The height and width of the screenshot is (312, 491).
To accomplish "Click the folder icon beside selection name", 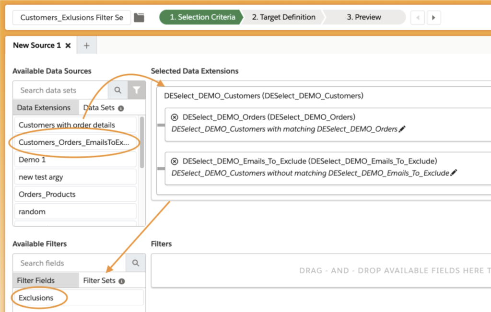I will click(x=139, y=18).
